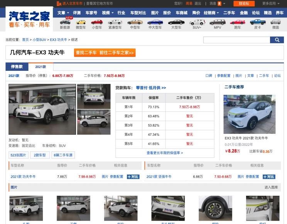287x224 pixels.
Task: Open the side-view car thumbnail beside main photo
Action: click(94, 122)
